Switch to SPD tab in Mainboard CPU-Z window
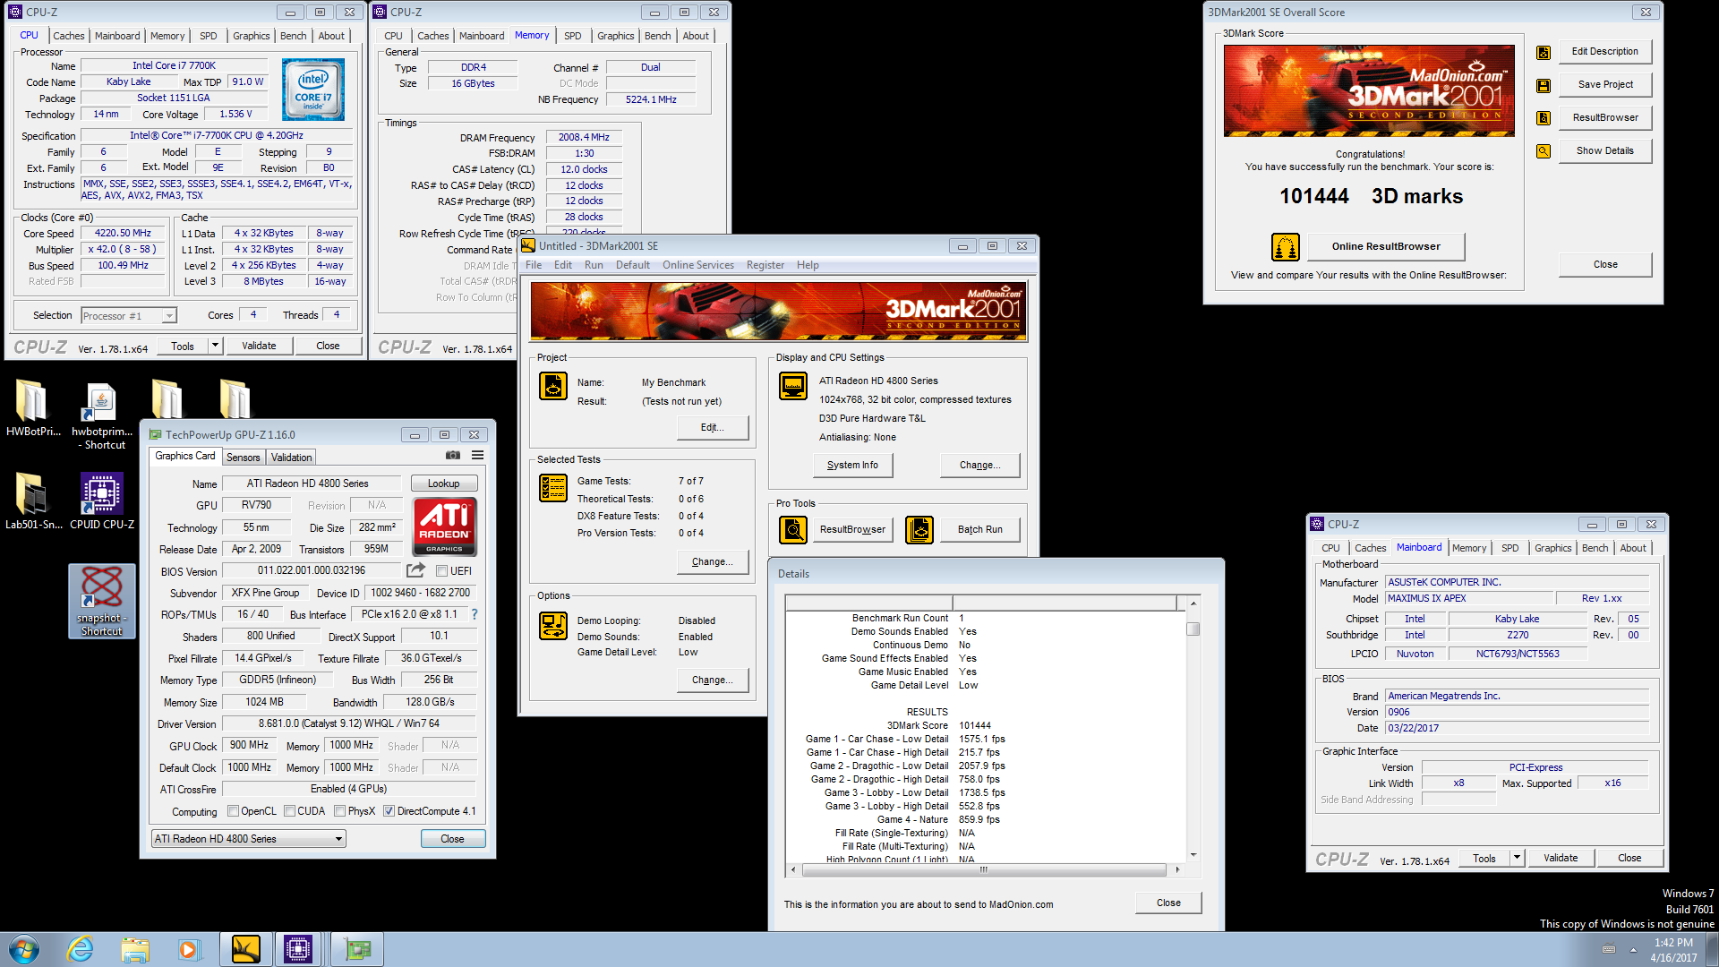Image resolution: width=1719 pixels, height=967 pixels. pyautogui.click(x=1509, y=548)
